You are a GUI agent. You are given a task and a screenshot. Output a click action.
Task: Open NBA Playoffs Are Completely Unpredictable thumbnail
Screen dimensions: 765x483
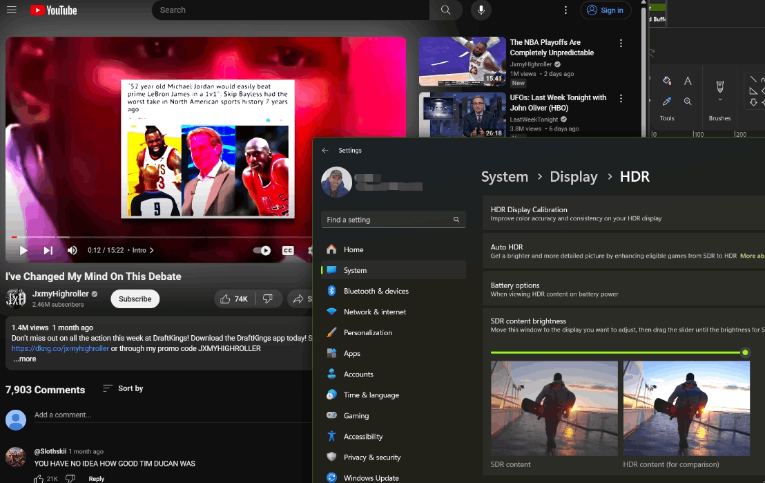(x=462, y=61)
